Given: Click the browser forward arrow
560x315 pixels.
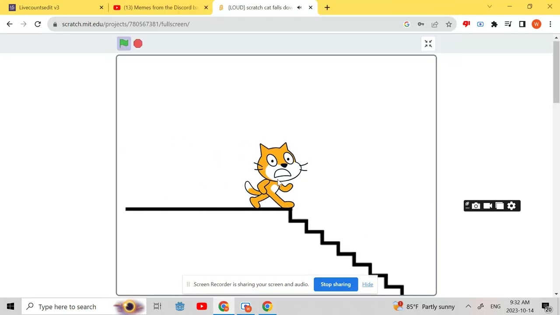Looking at the screenshot, I should 24,24.
